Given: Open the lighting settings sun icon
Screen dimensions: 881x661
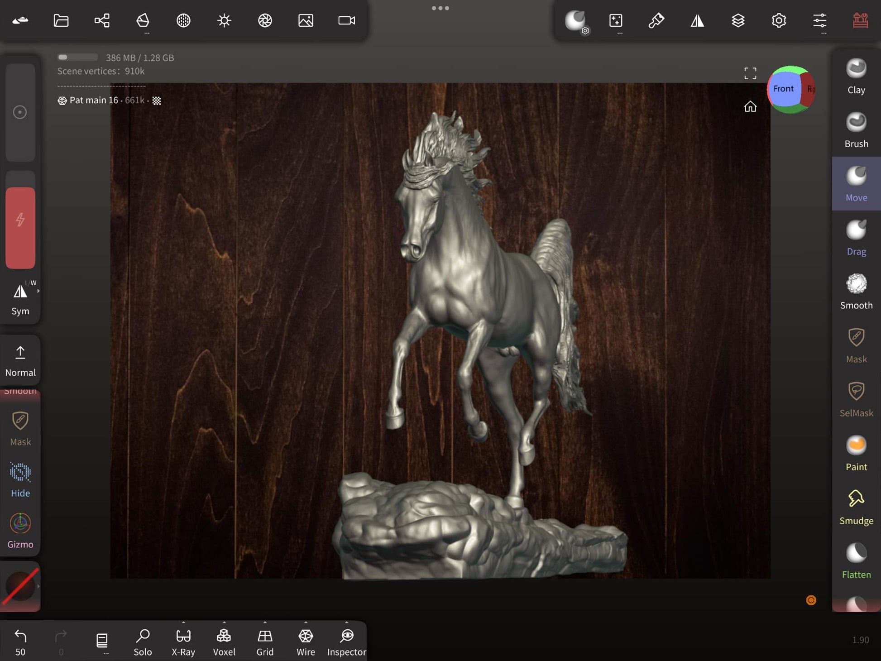Looking at the screenshot, I should [x=224, y=20].
